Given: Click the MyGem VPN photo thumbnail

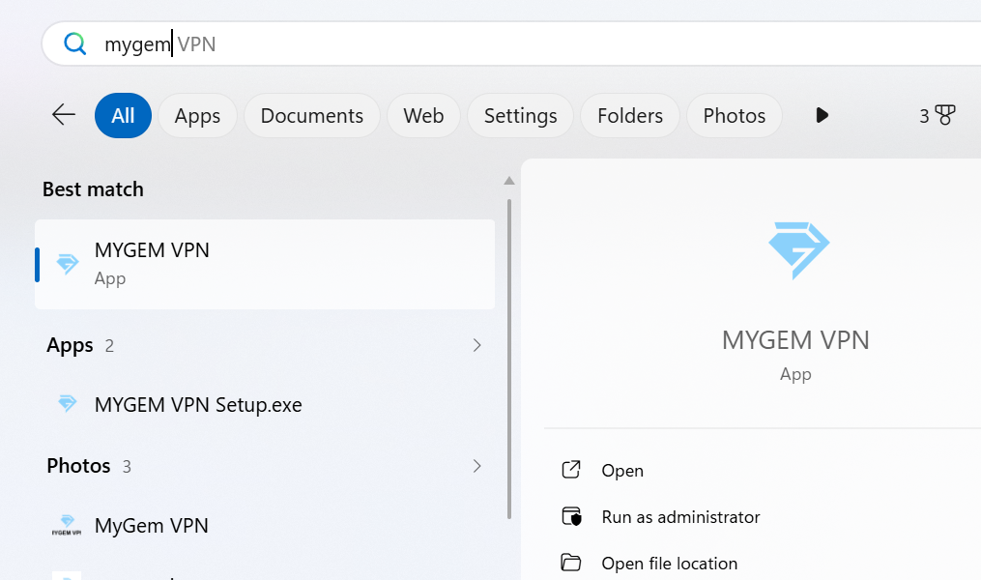Looking at the screenshot, I should pos(67,525).
